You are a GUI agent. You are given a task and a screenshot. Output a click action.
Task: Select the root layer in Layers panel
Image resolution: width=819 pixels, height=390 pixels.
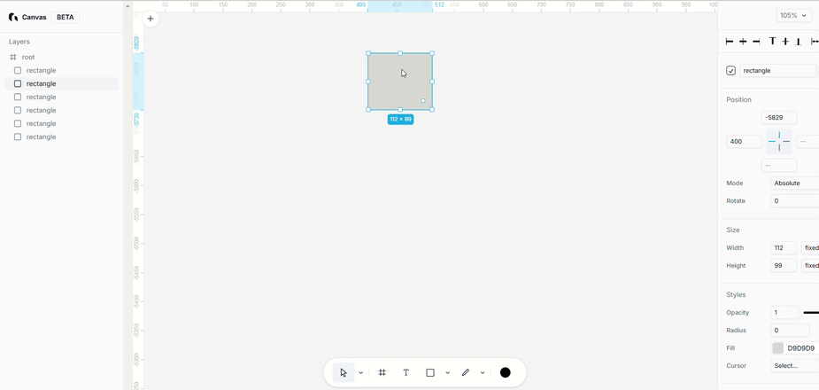(28, 58)
